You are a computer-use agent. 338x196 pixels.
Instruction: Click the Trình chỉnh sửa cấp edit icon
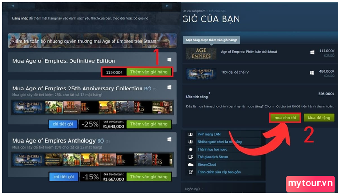(x=191, y=172)
